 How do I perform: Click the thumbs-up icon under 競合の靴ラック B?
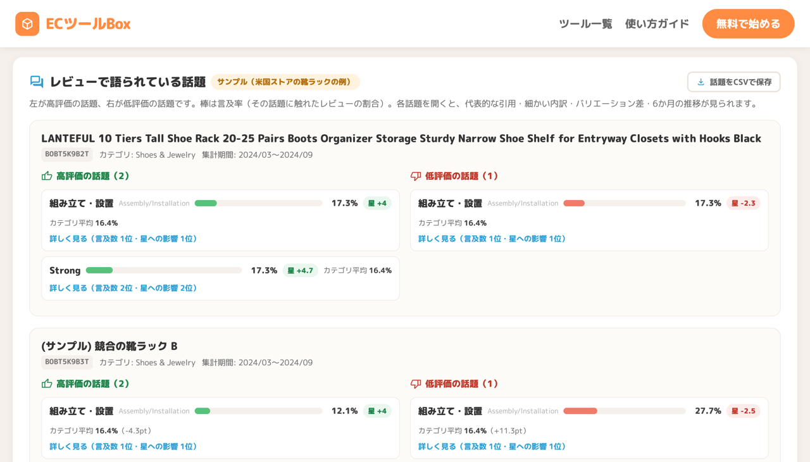[x=47, y=384]
